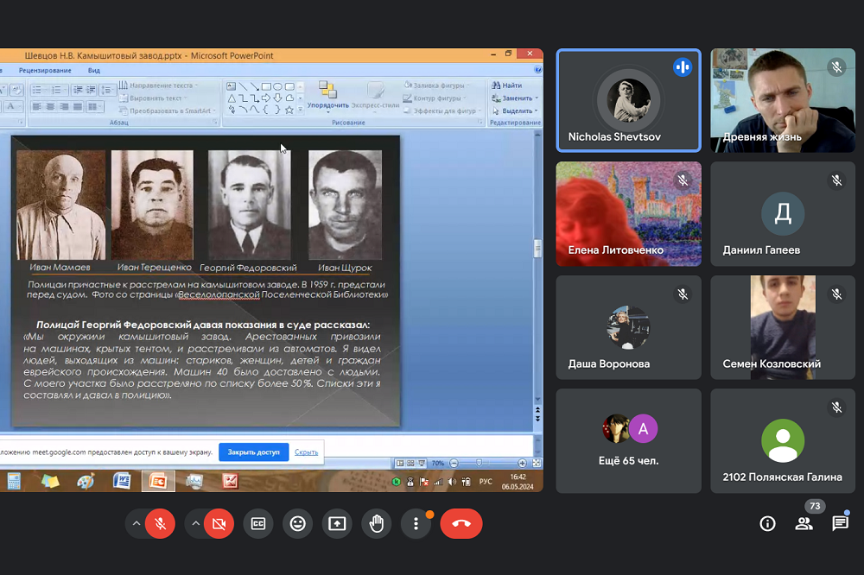Open the Заливка фигуры dropdown
Image resolution: width=864 pixels, height=575 pixels.
440,85
